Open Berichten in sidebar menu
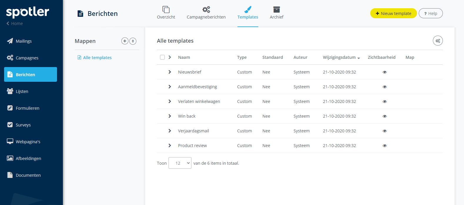Screen dimensions: 464x205 (x=31, y=74)
